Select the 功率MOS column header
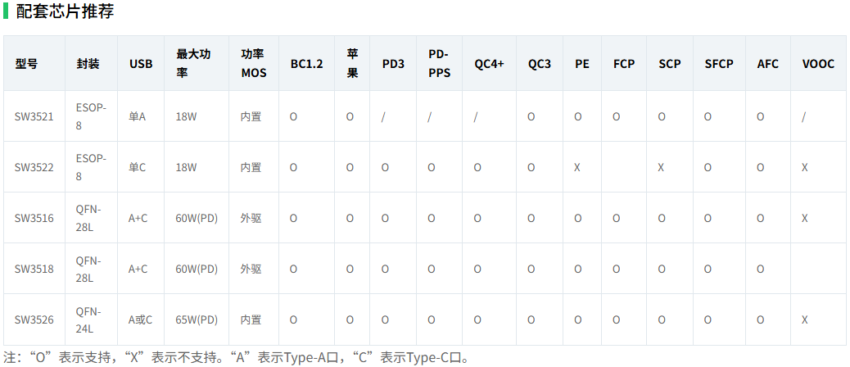The height and width of the screenshot is (367, 850). click(x=254, y=63)
